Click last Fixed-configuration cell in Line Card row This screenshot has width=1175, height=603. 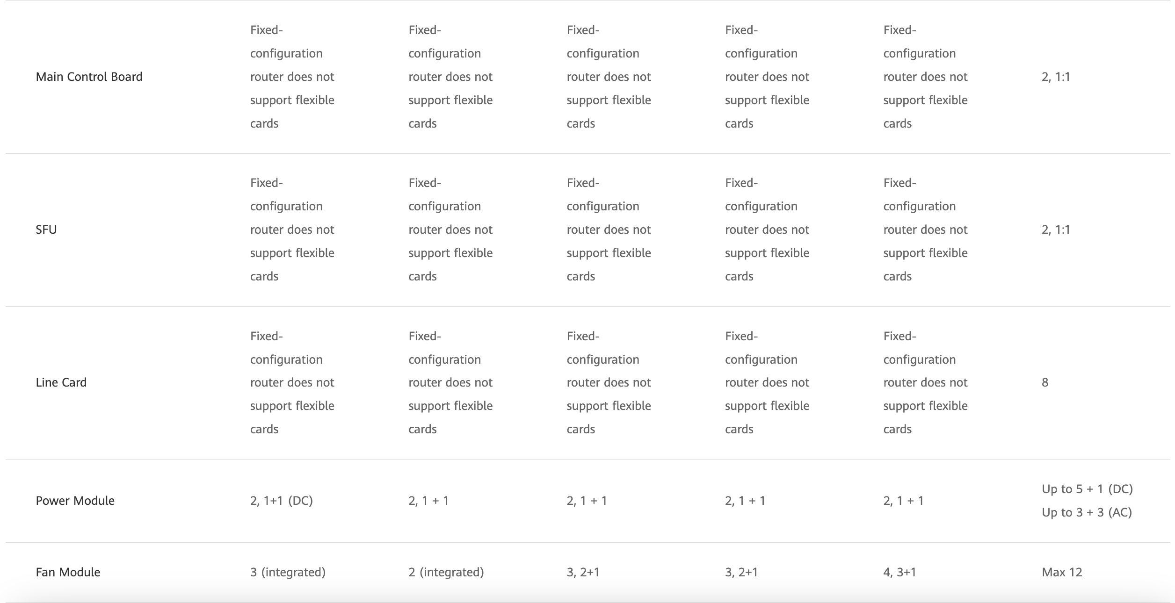pyautogui.click(x=925, y=382)
